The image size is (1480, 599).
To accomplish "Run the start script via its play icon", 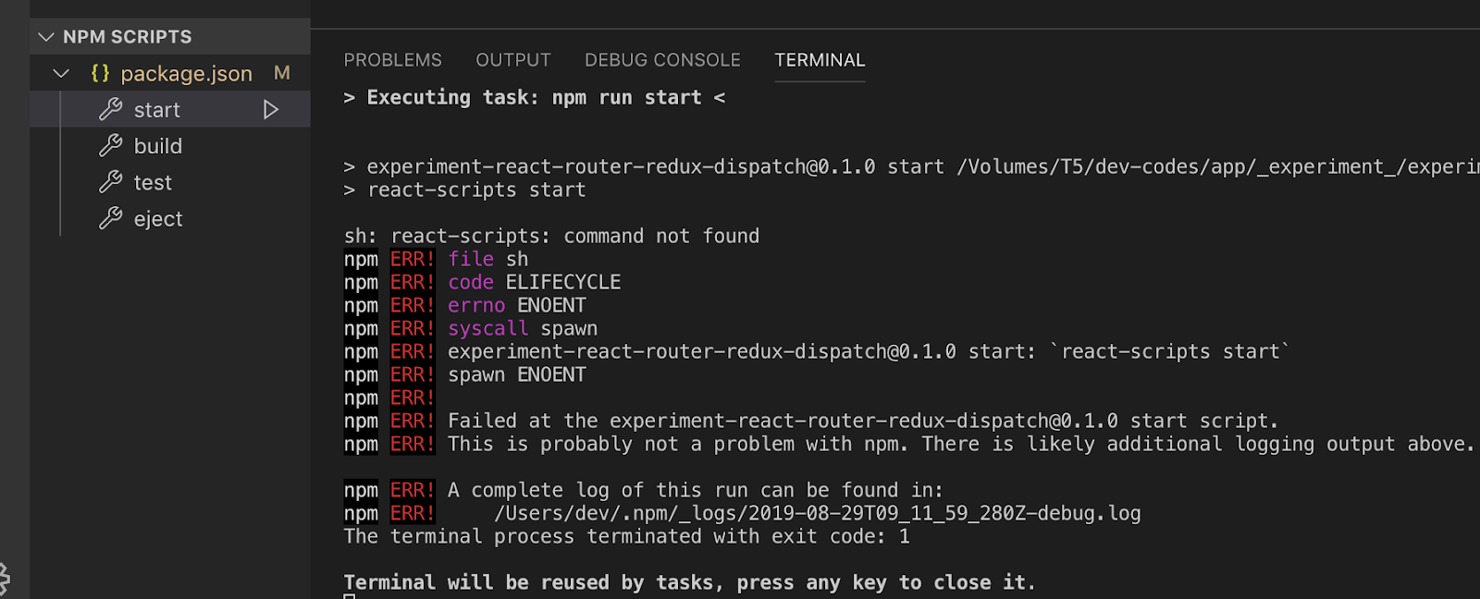I will pos(270,109).
